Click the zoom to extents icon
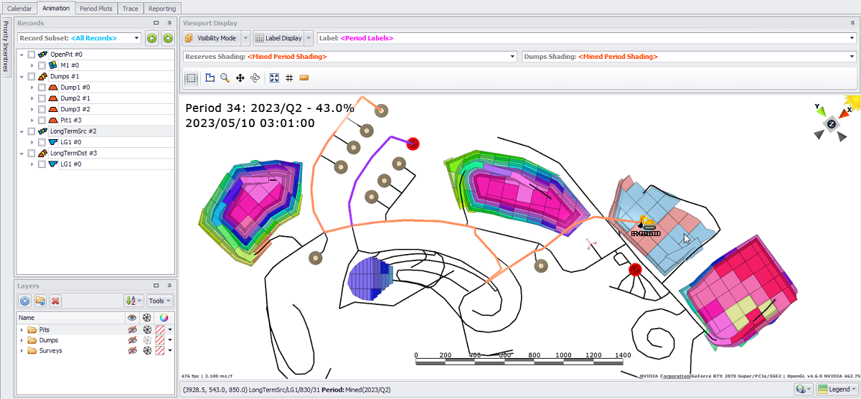This screenshot has width=861, height=399. click(274, 78)
